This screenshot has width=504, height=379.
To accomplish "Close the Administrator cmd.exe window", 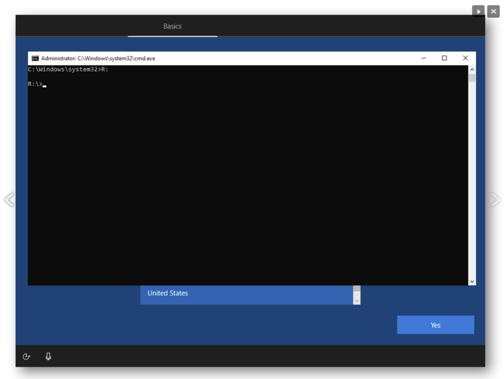I will click(465, 58).
